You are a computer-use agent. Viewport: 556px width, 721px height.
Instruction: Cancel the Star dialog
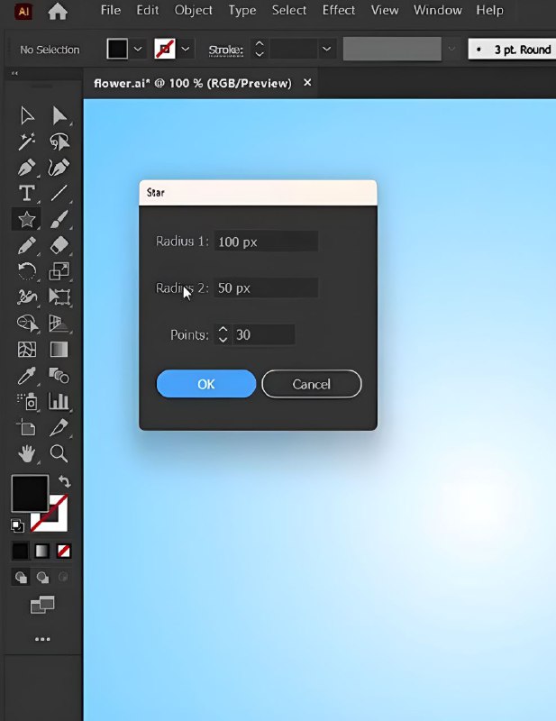[311, 384]
